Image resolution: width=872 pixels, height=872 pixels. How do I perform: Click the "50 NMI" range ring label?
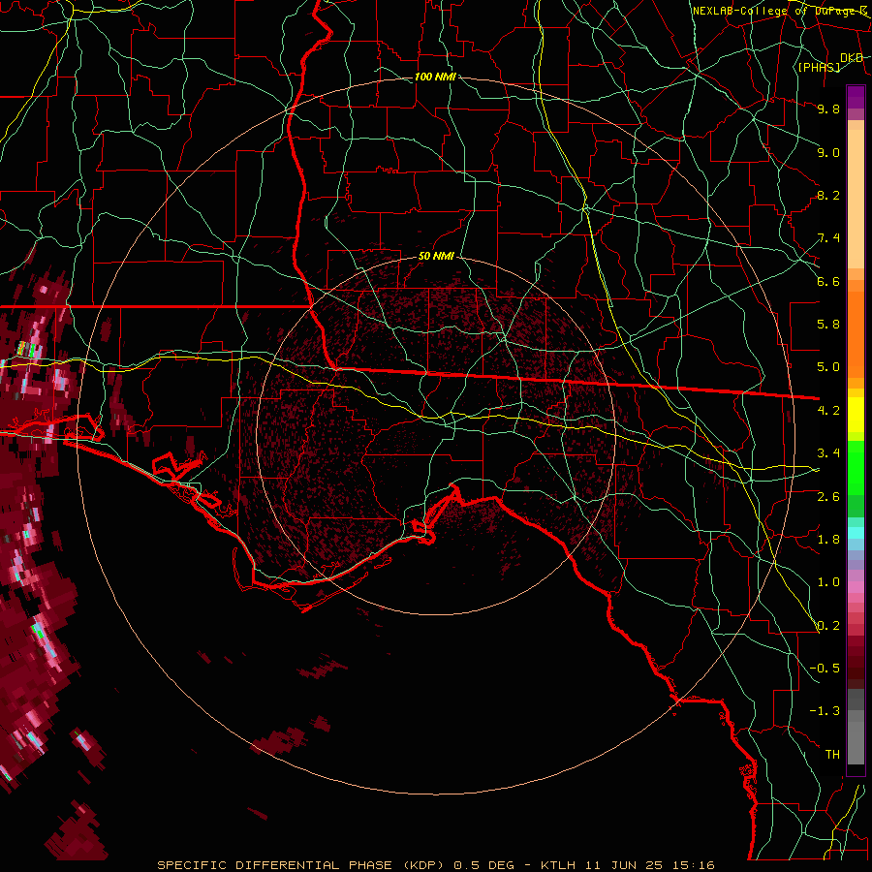tap(436, 257)
